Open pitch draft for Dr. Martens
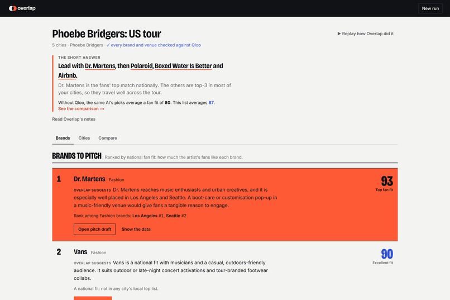This screenshot has height=300, width=450. (x=95, y=230)
